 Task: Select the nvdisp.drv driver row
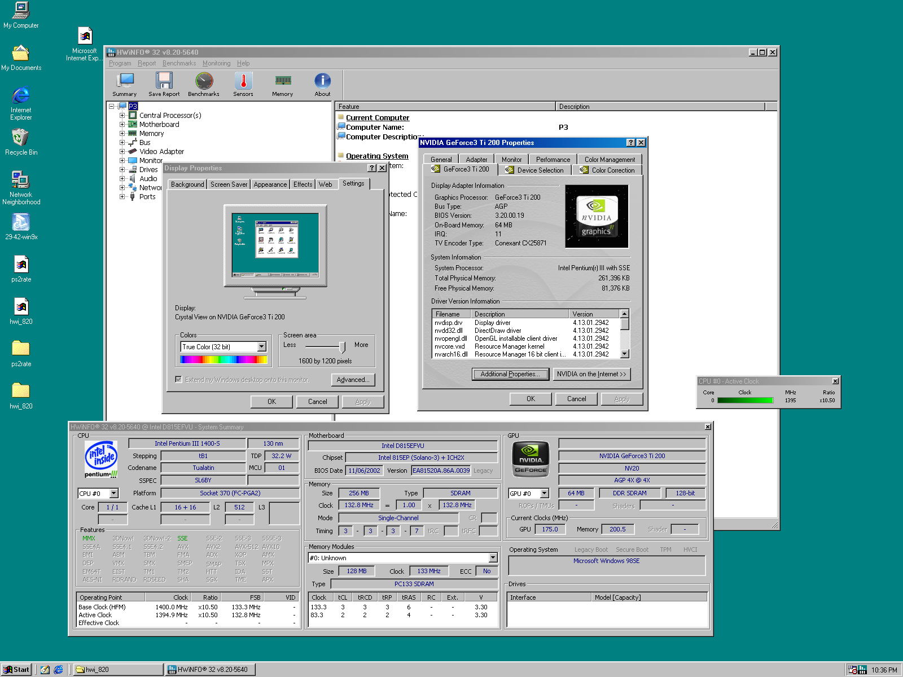click(x=526, y=323)
